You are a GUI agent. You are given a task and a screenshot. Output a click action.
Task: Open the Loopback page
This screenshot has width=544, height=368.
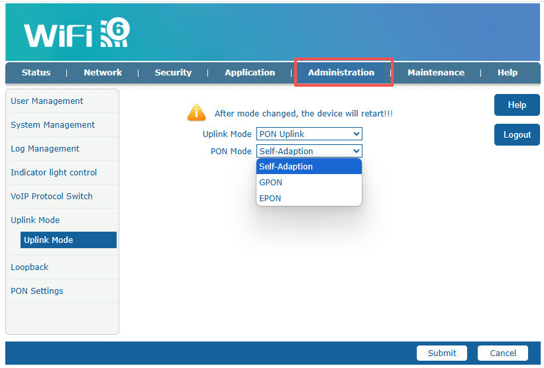point(30,267)
